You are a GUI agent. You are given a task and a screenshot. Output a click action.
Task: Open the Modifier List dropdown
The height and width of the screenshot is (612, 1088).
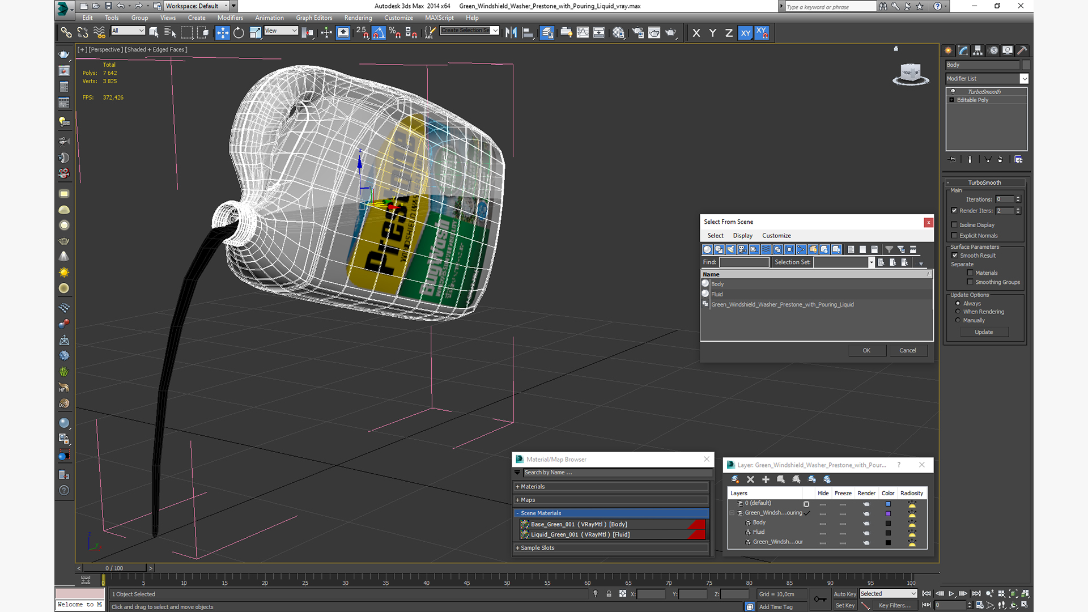pyautogui.click(x=987, y=79)
